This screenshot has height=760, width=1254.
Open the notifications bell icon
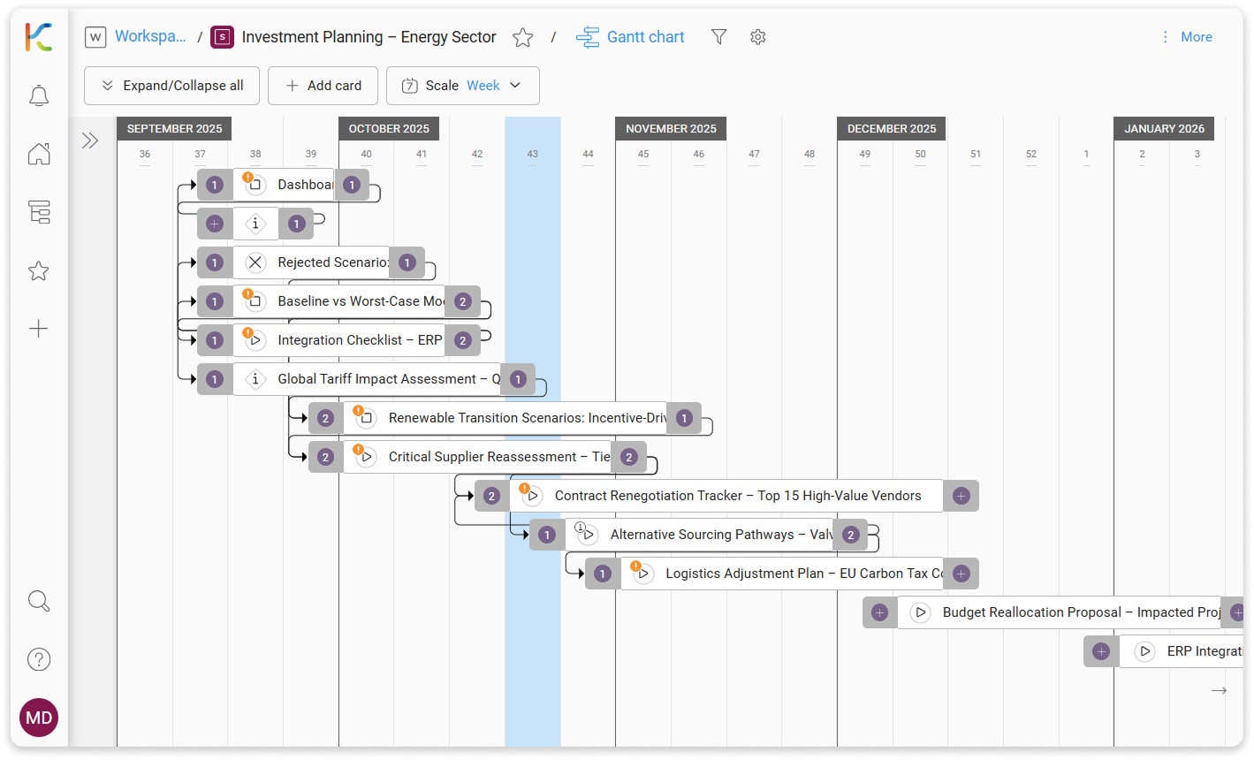pos(39,96)
